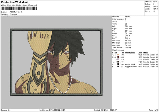Click thread code '1007'
Screen dimensions: 159x112
(140, 64)
